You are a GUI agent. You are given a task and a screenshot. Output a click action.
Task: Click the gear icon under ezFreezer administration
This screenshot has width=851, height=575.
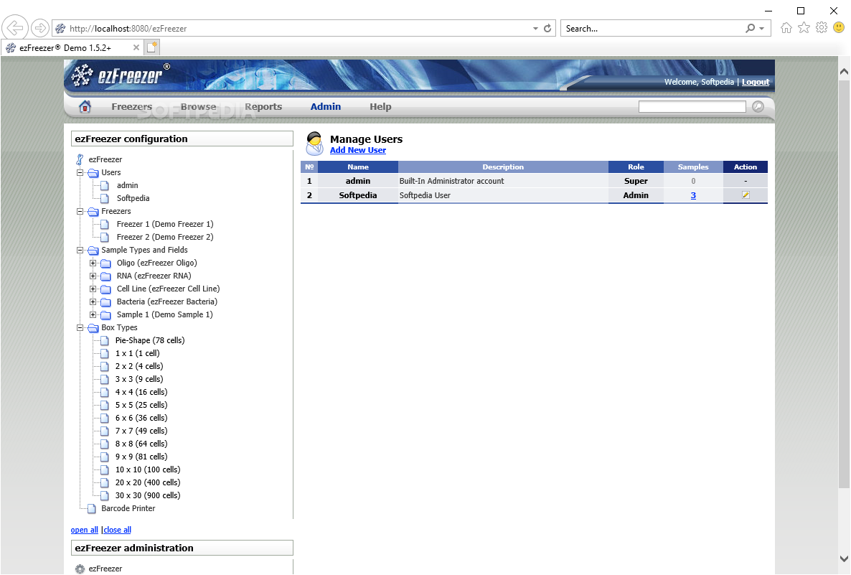click(x=80, y=569)
